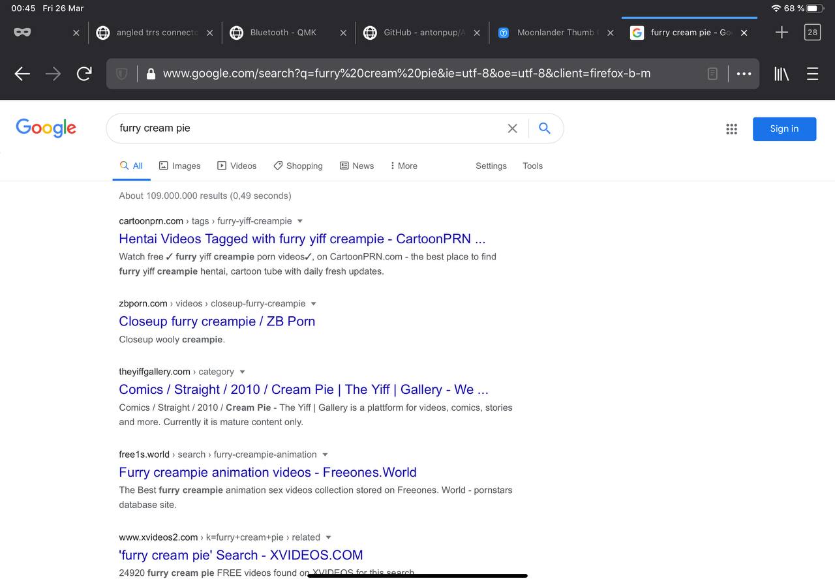Select the All search category
This screenshot has width=835, height=583.
(x=131, y=166)
